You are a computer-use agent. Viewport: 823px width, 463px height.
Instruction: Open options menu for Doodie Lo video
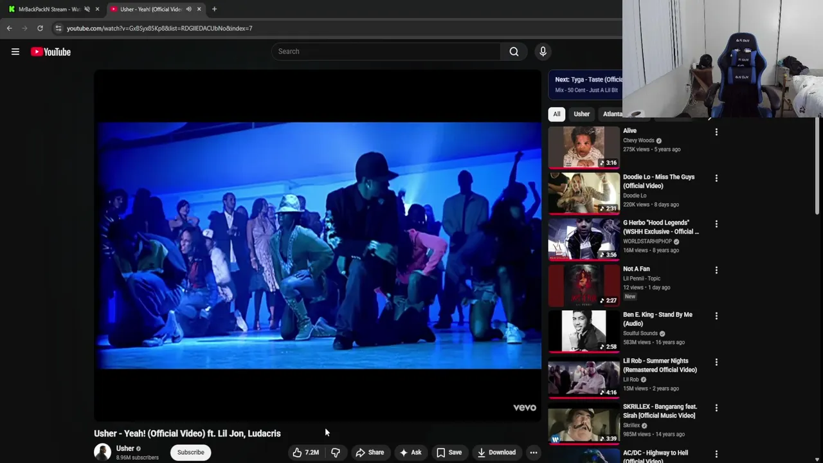coord(716,178)
